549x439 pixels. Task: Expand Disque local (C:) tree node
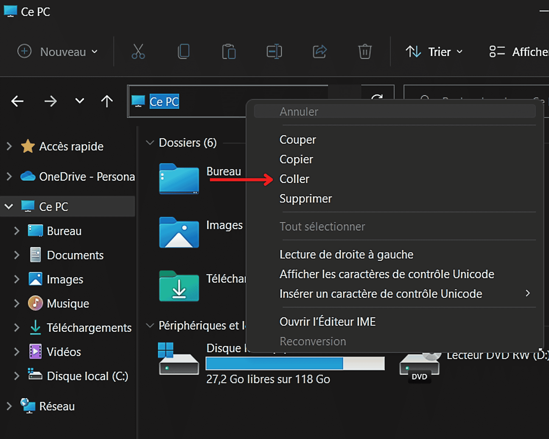[17, 376]
